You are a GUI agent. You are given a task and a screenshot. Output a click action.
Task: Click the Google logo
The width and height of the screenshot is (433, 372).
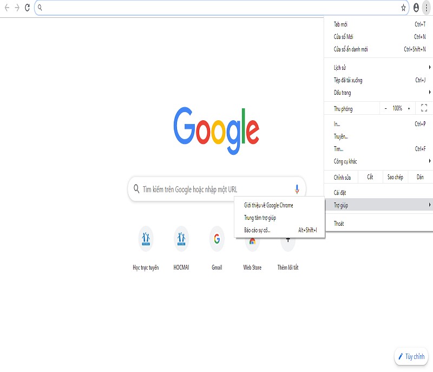216,130
